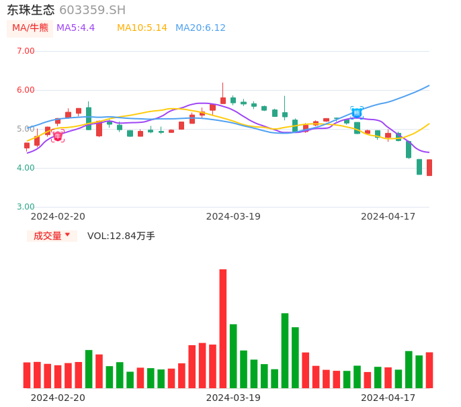Open the 成交量 indicator dropdown arrow
The height and width of the screenshot is (407, 461).
(68, 235)
